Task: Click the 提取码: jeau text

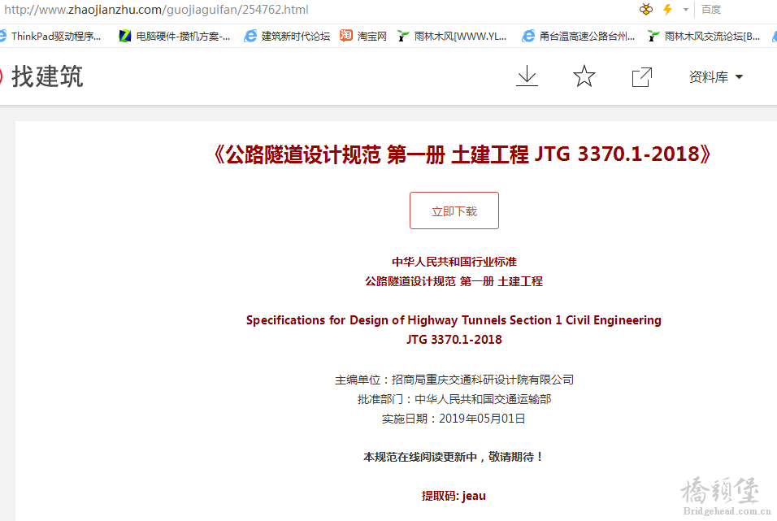Action: point(454,495)
